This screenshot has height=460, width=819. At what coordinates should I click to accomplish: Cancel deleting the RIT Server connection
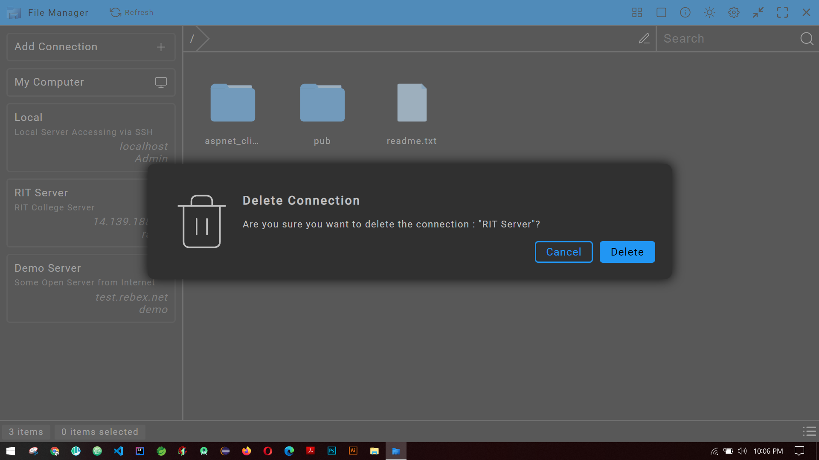point(563,252)
